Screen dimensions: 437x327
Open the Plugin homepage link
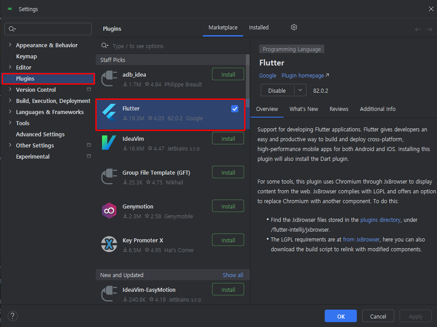[302, 76]
